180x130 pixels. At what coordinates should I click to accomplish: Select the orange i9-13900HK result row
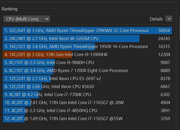[x=87, y=54]
